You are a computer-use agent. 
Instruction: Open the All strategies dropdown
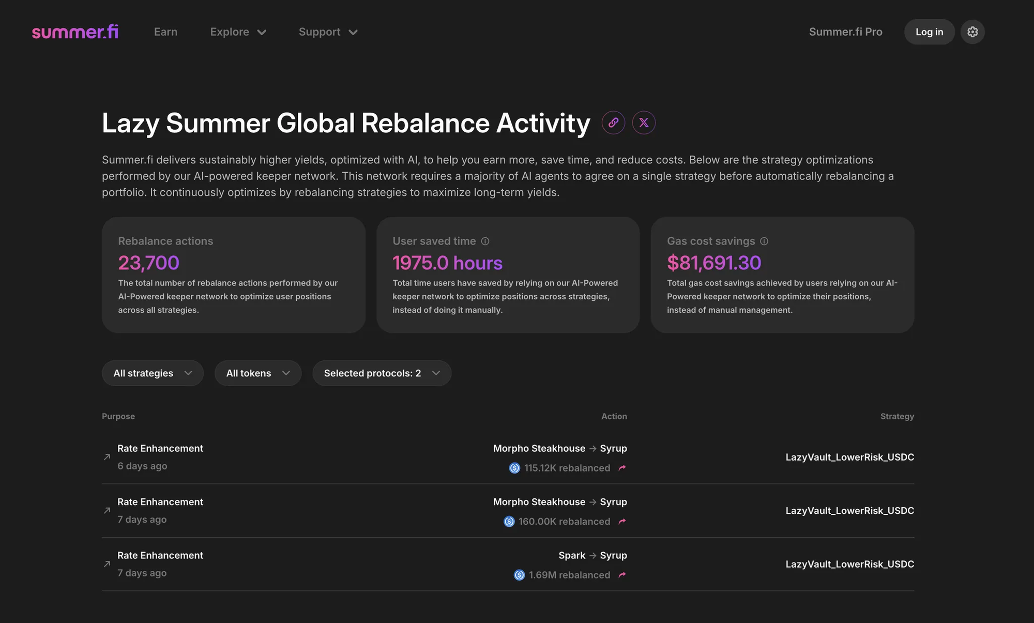tap(153, 373)
